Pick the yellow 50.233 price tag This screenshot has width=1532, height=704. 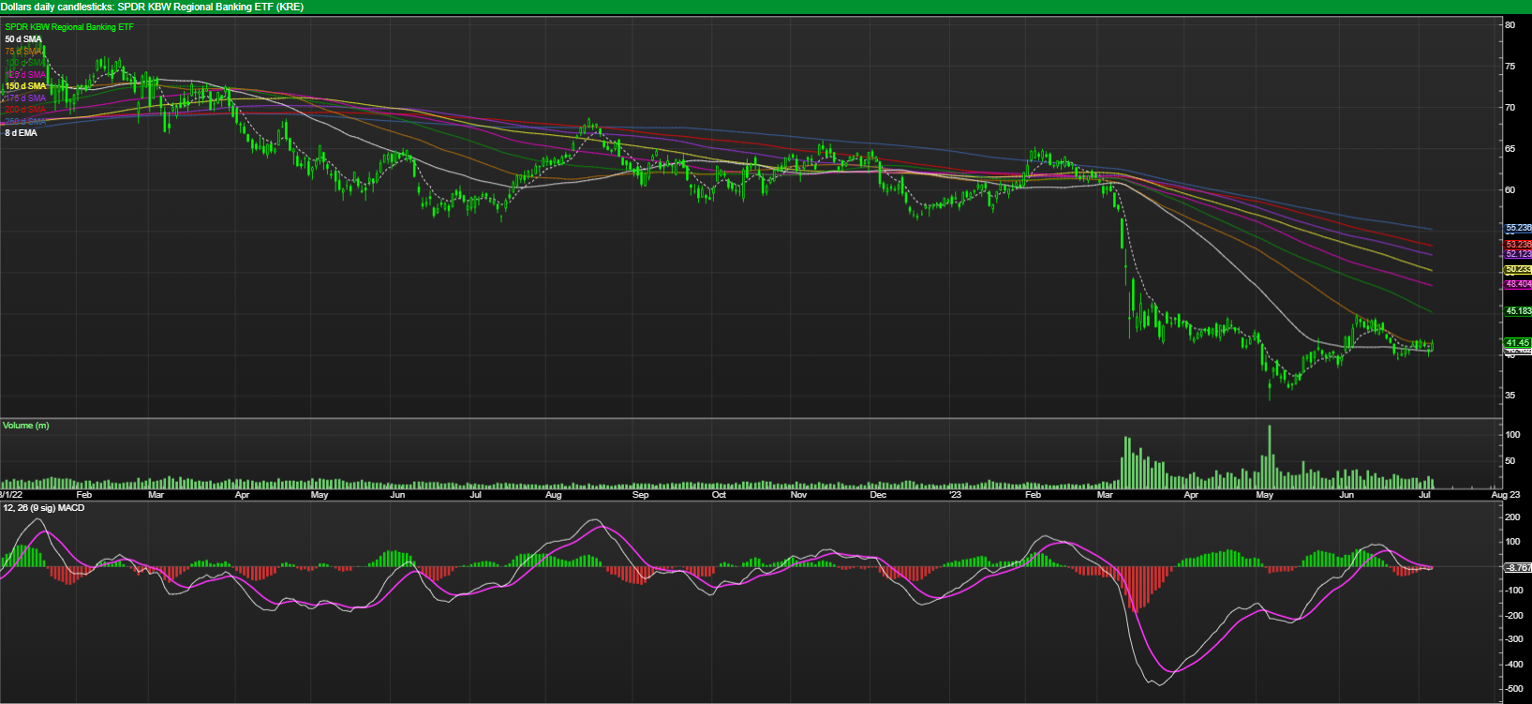tap(1518, 269)
